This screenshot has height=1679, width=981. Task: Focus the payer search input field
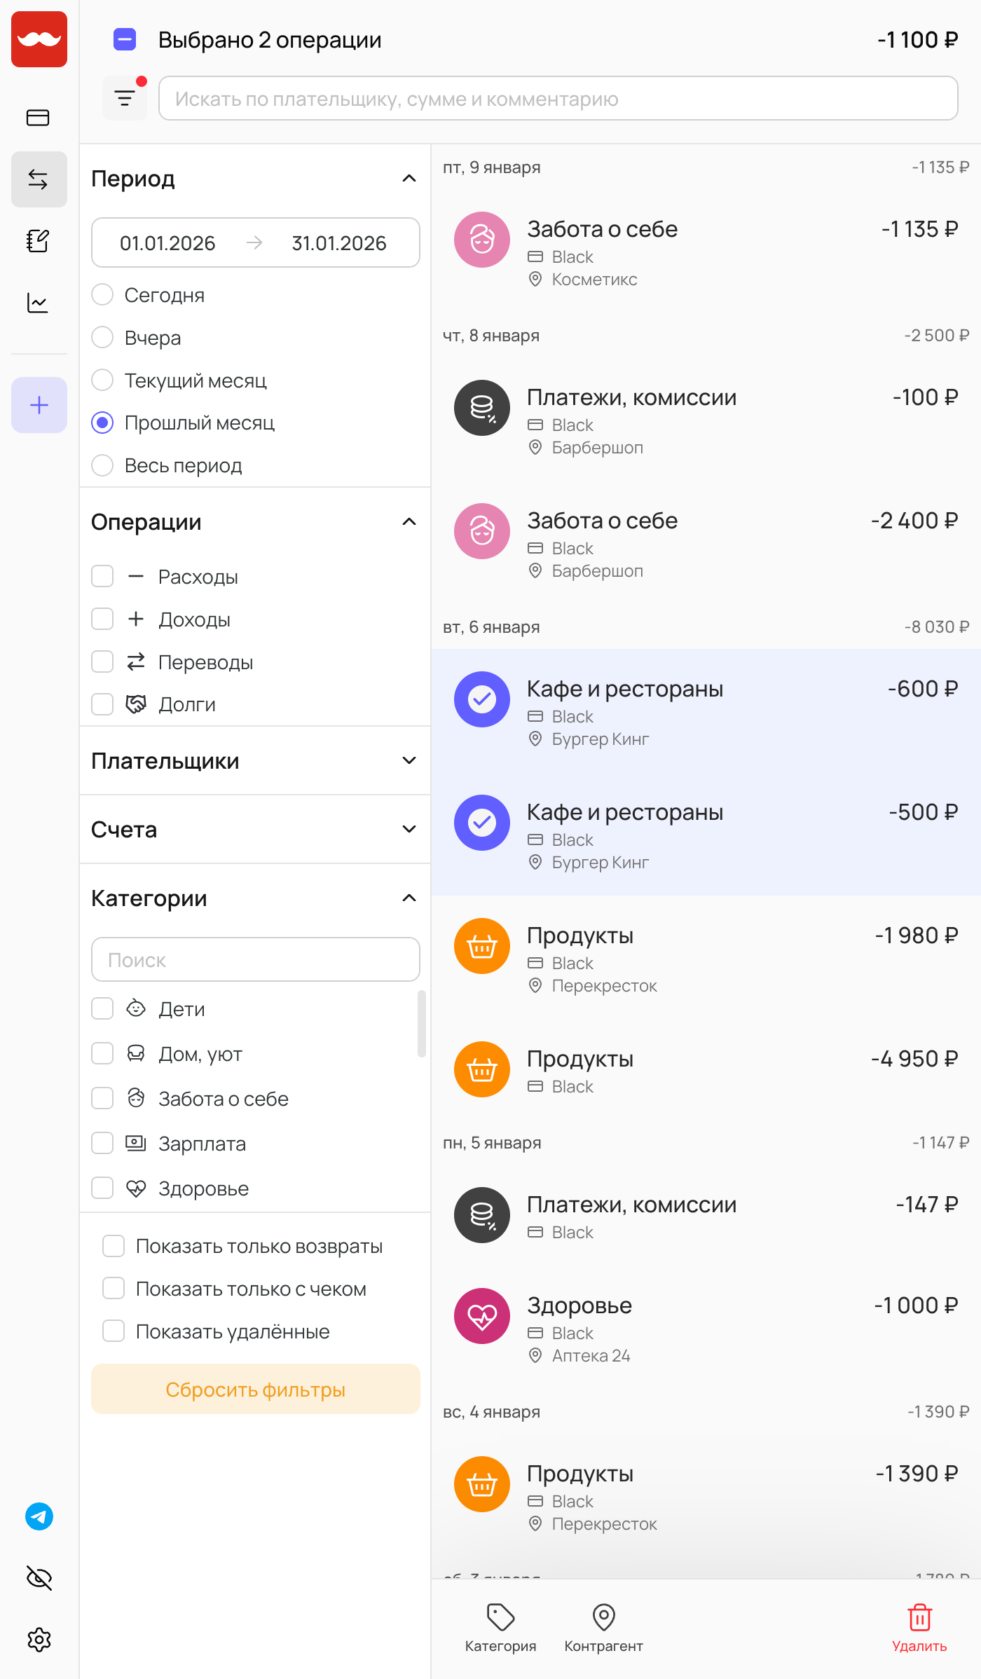tap(558, 99)
